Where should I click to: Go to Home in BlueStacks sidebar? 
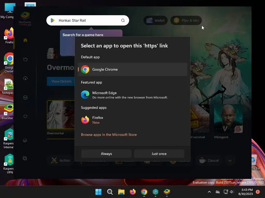[x=25, y=40]
